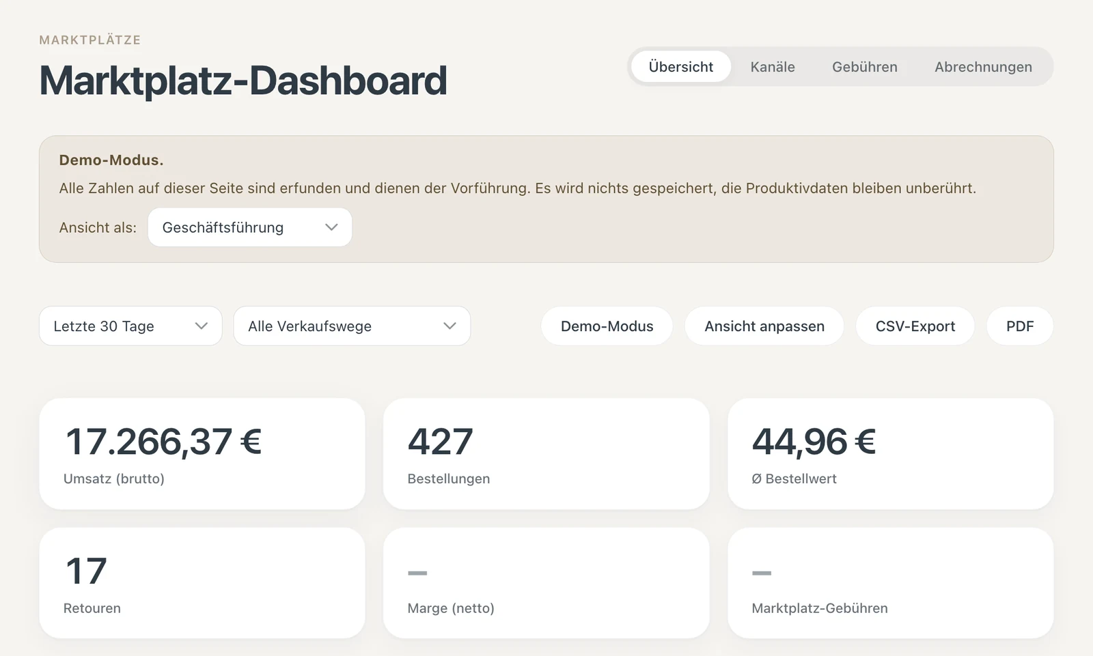Screen dimensions: 1093x656
Task: Open the Marktplatz-Gebühren card
Action: (891, 583)
